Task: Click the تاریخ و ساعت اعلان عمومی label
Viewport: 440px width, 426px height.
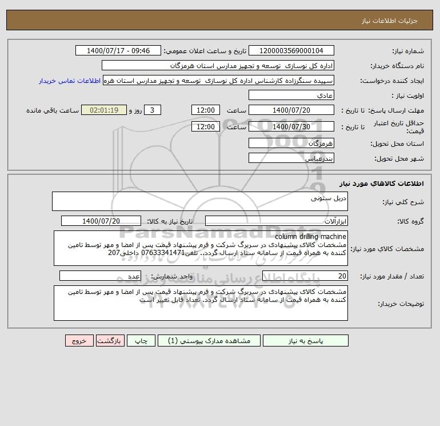Action: (205, 51)
